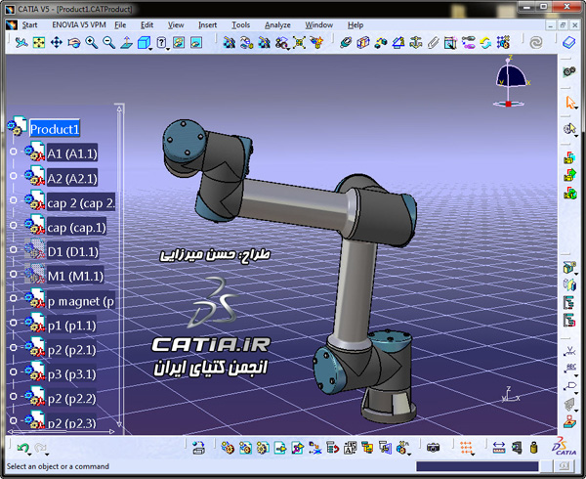
Task: Expand the A1 (A1.1) tree node
Action: click(x=14, y=152)
